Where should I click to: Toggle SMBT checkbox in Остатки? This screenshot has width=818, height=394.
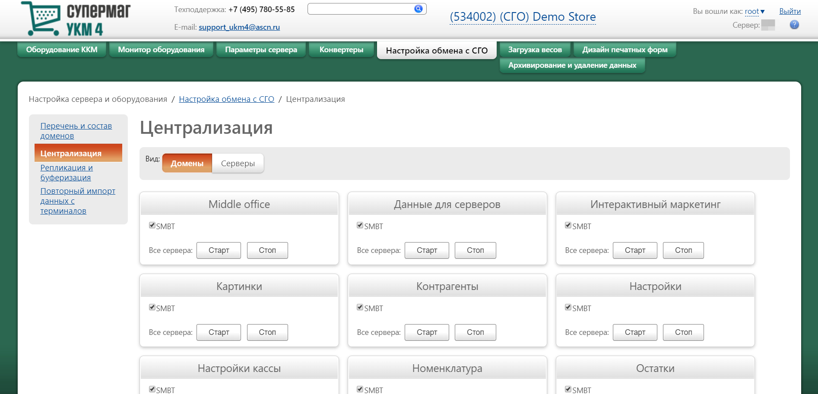(x=568, y=389)
